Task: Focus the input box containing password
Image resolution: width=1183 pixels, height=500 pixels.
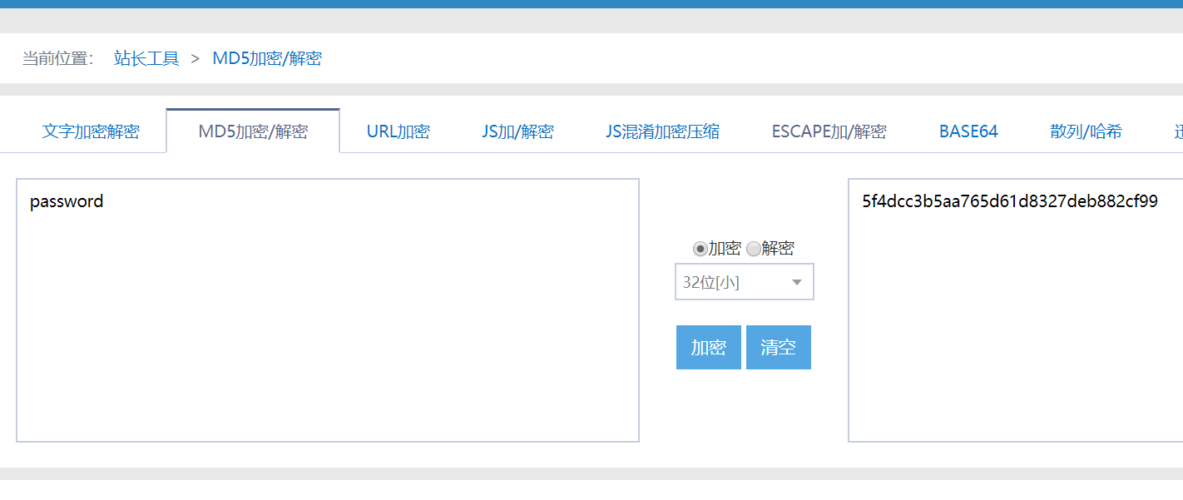Action: pos(328,310)
